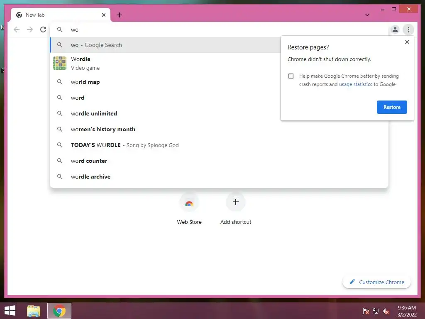Open Chrome three-dot menu
The height and width of the screenshot is (319, 425).
tap(408, 29)
